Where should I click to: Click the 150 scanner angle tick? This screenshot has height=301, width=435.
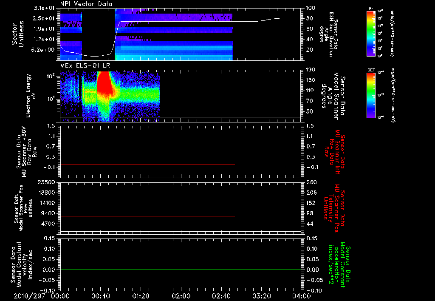[311, 80]
